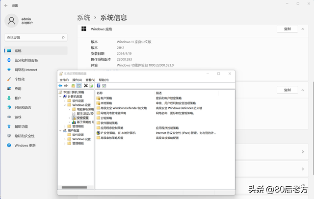Toggle show/hide console tree toolbar icon
The image size is (314, 199).
tap(79, 86)
